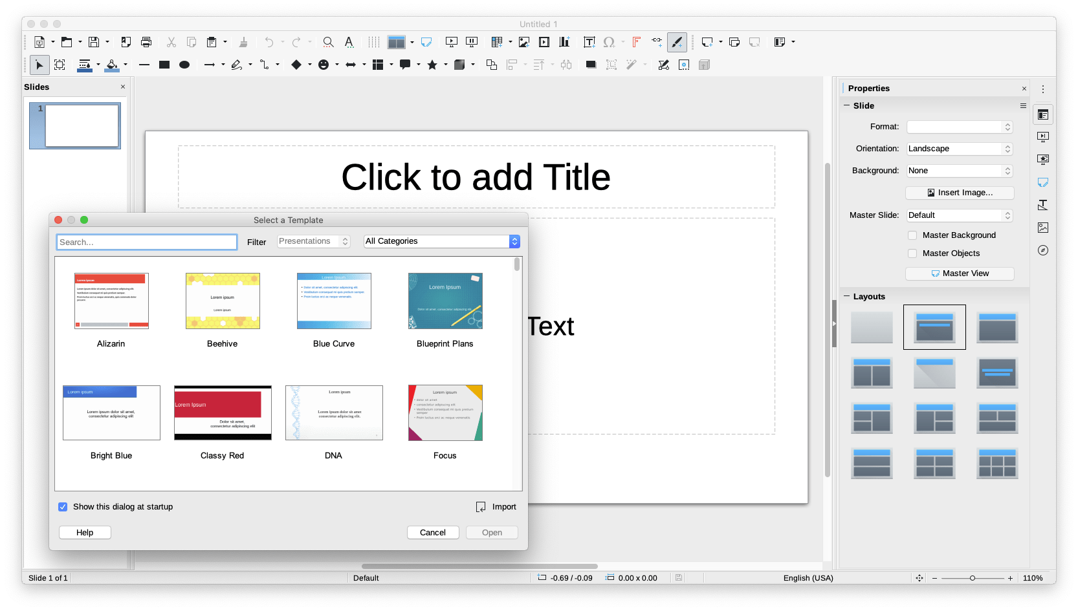Select slide 1 thumbnail in Slides panel
This screenshot has width=1078, height=611.
(x=75, y=125)
